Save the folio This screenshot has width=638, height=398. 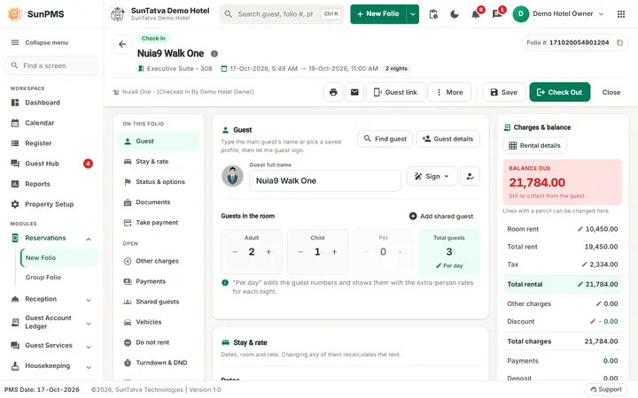click(503, 92)
